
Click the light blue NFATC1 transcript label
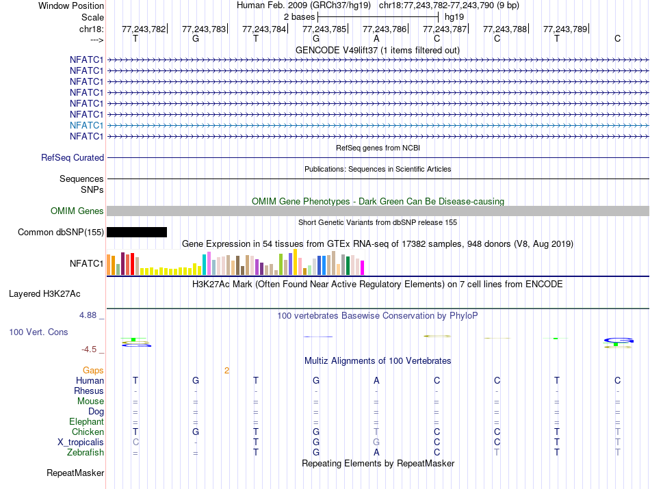(x=86, y=126)
